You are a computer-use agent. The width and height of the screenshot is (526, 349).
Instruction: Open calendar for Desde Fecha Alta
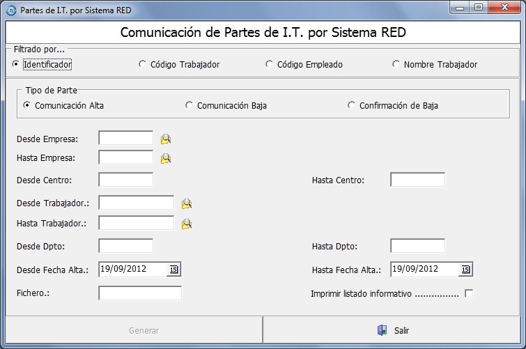tap(173, 270)
